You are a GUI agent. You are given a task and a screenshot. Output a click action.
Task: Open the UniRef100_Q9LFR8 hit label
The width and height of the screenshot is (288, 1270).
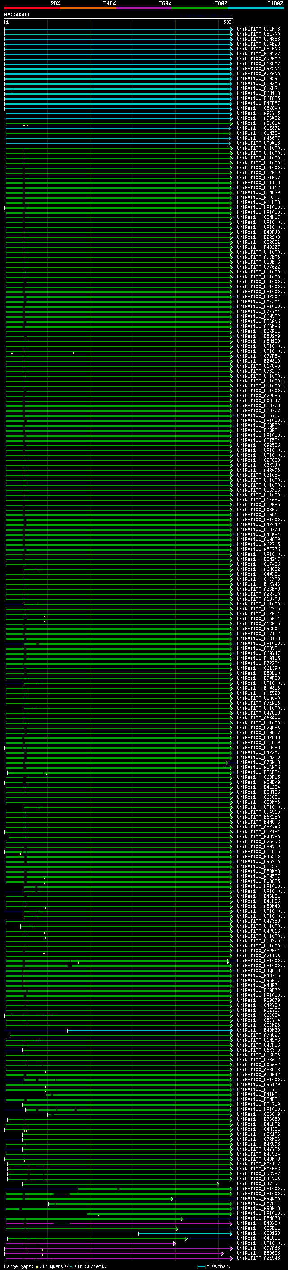point(258,29)
